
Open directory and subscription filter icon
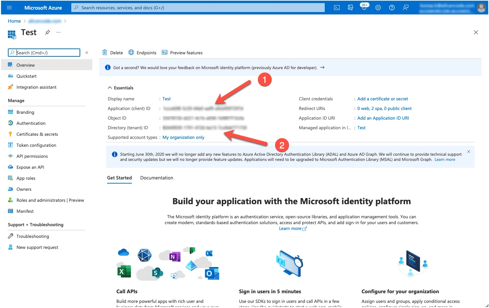351,8
